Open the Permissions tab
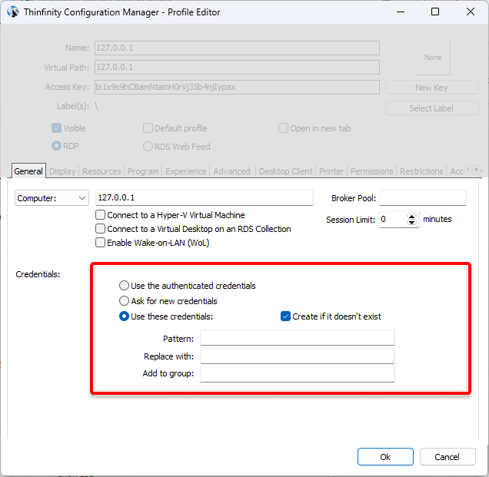Viewport: 489px width, 477px height. (371, 171)
